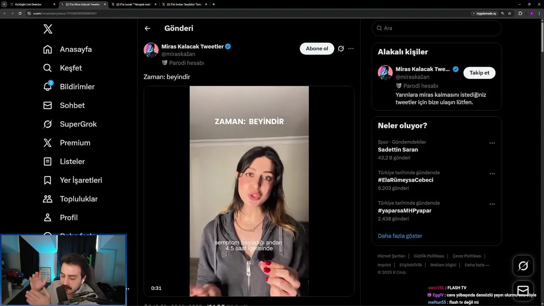
Task: Open Listeler in the sidebar
Action: pyautogui.click(x=64, y=161)
